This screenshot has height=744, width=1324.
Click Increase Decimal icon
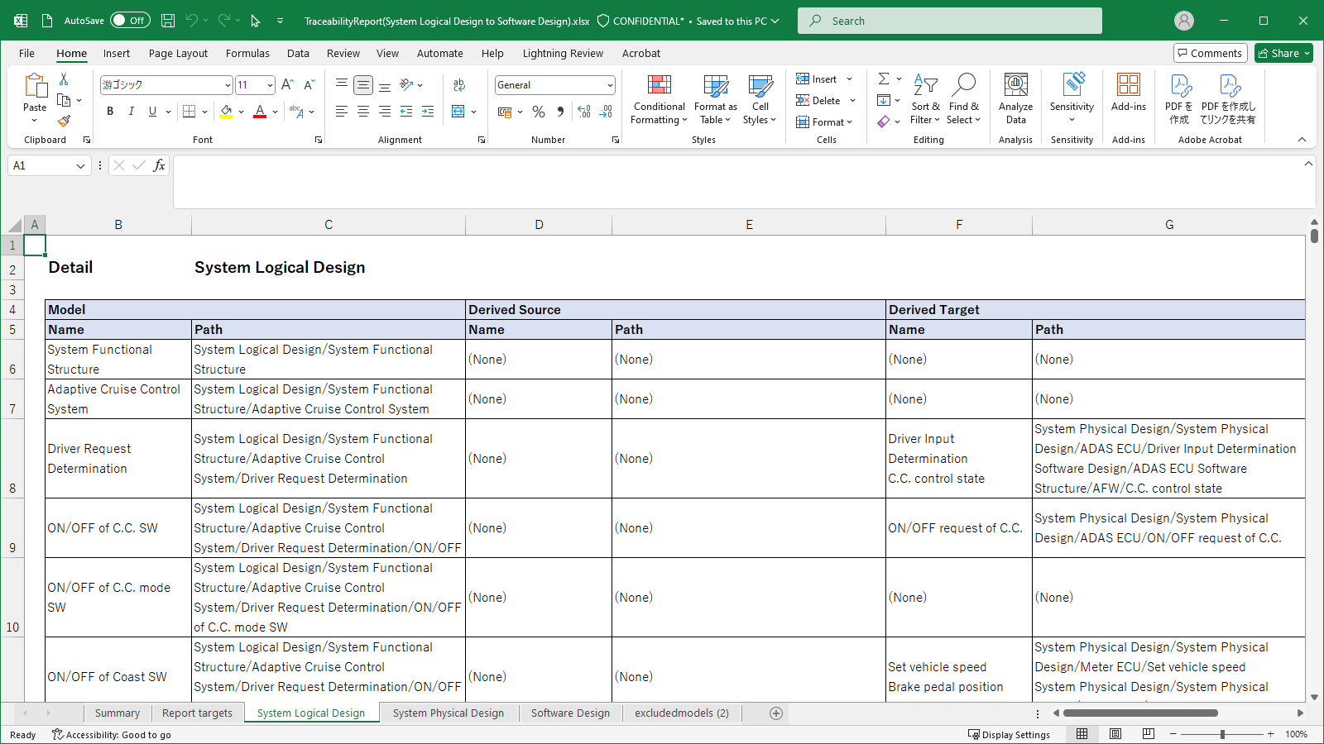[x=584, y=112]
